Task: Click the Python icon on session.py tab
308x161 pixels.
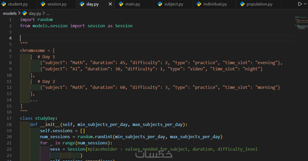Action: 43,4
